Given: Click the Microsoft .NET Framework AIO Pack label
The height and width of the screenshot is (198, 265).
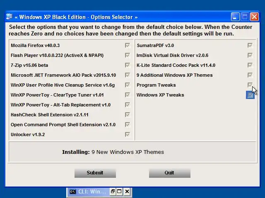Looking at the screenshot, I should (x=63, y=75).
